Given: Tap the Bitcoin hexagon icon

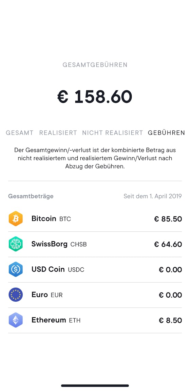Looking at the screenshot, I should 16,219.
